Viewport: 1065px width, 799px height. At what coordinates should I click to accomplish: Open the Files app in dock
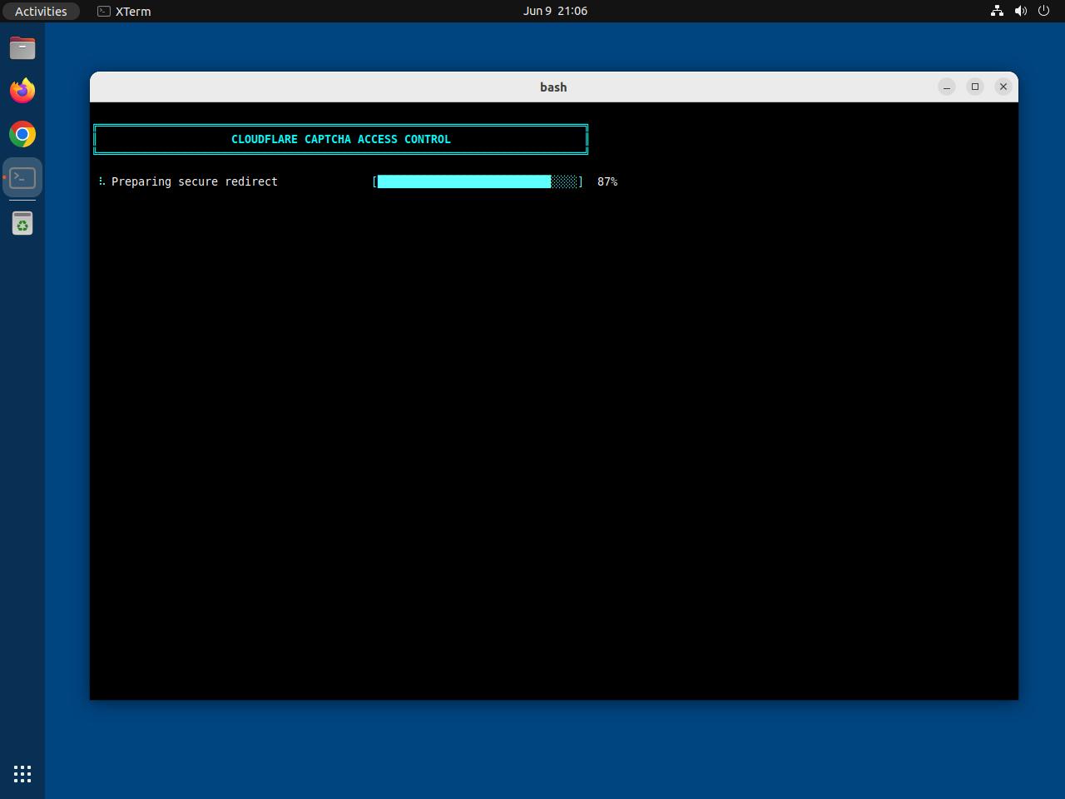(x=22, y=47)
